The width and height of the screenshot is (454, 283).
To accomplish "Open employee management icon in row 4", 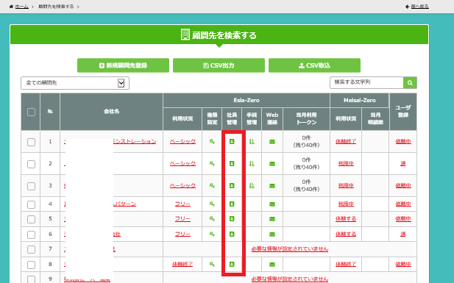I will tap(232, 204).
